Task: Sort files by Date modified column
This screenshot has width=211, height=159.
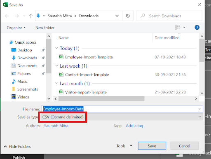Action: [x=167, y=38]
